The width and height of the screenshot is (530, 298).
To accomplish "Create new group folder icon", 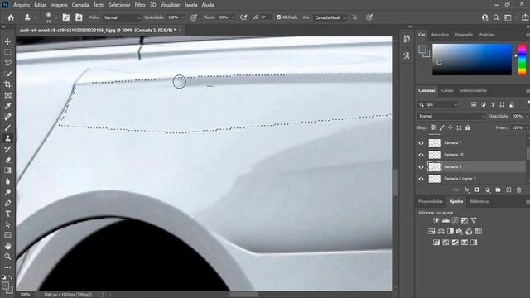I will click(x=498, y=190).
